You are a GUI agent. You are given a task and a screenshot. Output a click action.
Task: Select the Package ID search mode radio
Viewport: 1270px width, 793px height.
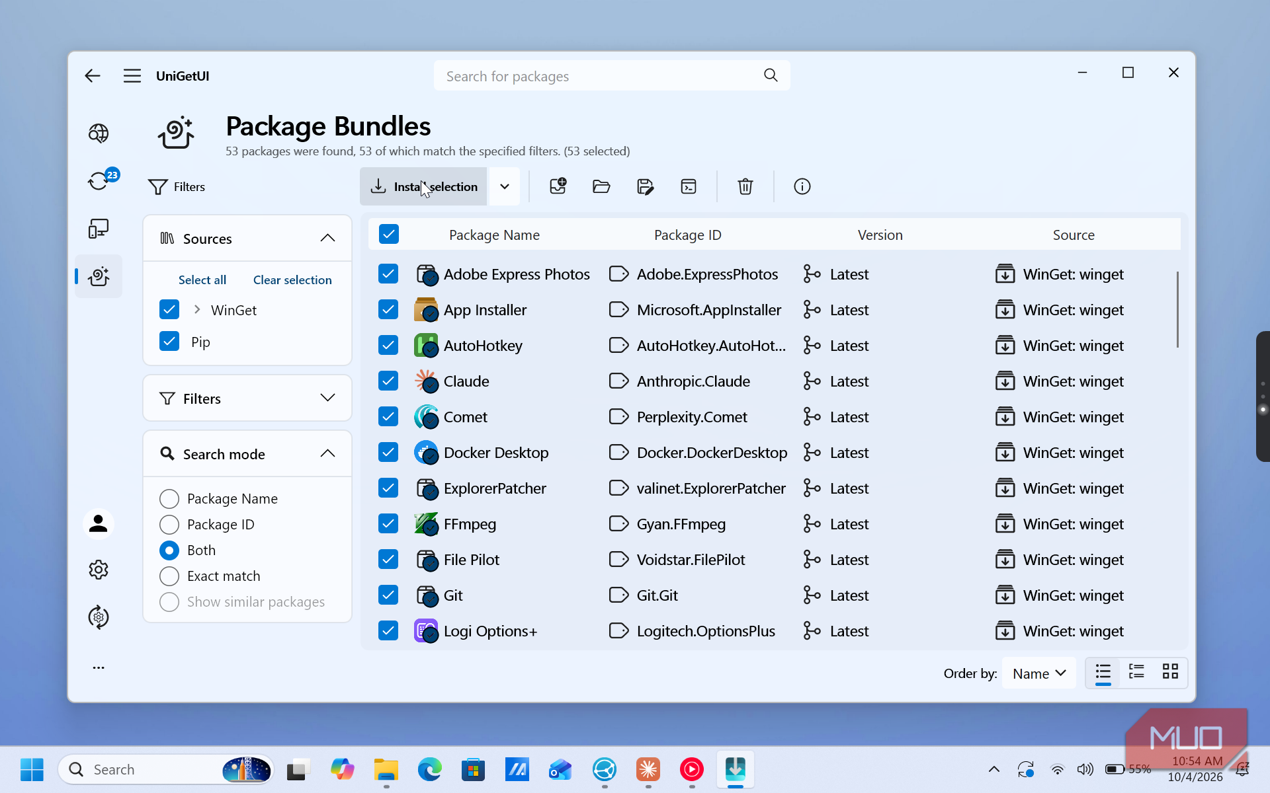tap(169, 524)
